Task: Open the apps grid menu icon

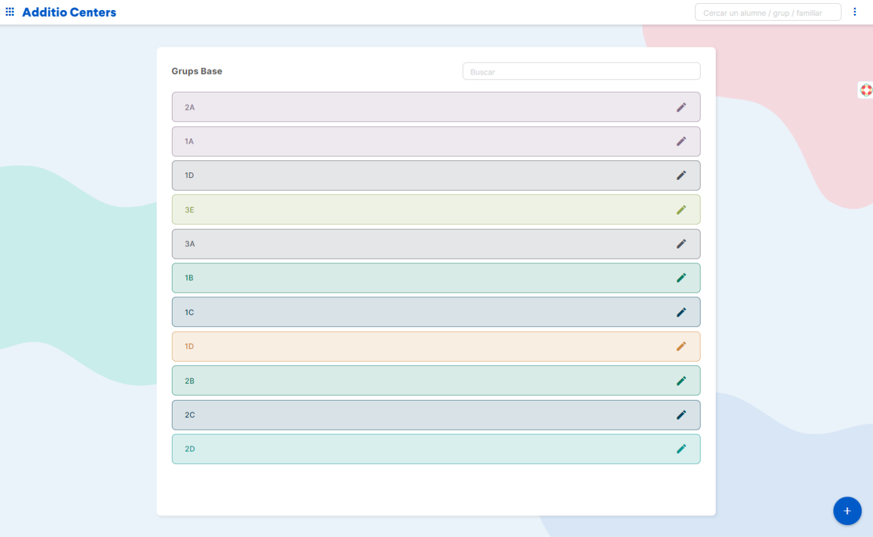Action: point(9,12)
